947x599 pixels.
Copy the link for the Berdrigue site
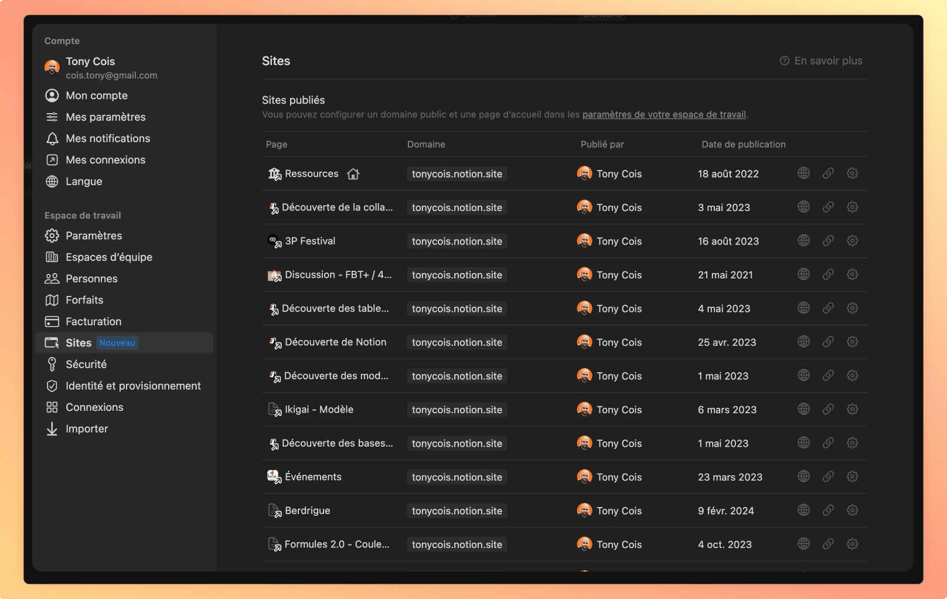pyautogui.click(x=828, y=510)
